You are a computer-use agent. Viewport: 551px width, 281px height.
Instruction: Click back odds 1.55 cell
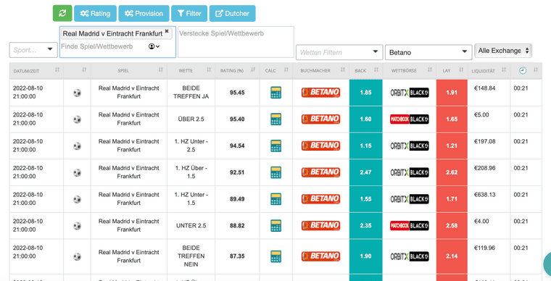point(366,199)
